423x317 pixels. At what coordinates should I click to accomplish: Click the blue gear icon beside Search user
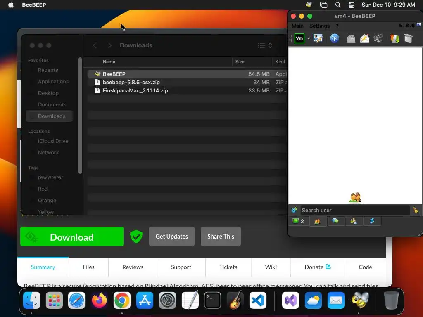294,210
